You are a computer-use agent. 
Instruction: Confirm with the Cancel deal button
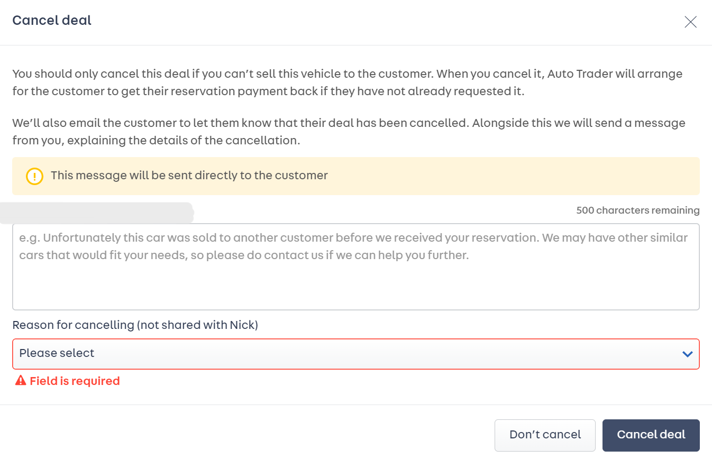[651, 435]
